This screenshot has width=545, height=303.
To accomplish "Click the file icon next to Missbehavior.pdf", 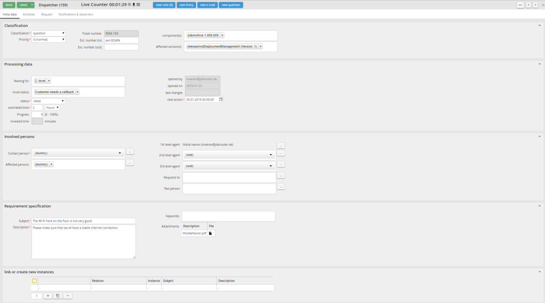I will [211, 233].
